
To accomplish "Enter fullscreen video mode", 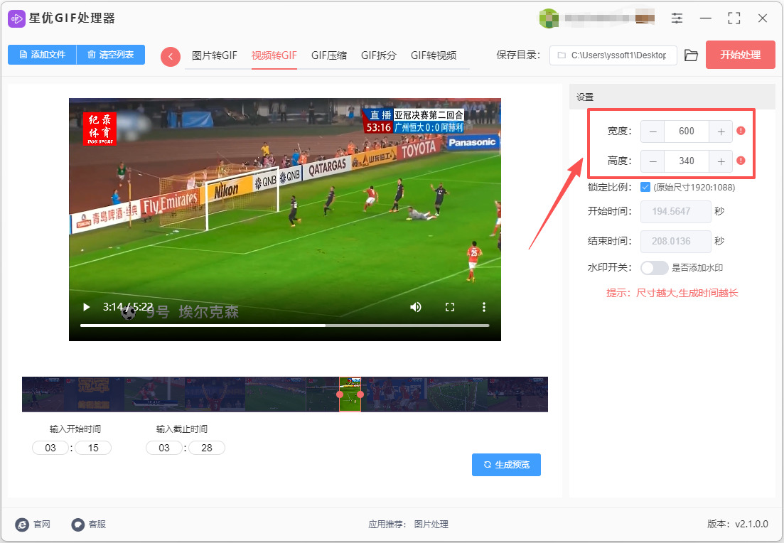I will [x=450, y=307].
